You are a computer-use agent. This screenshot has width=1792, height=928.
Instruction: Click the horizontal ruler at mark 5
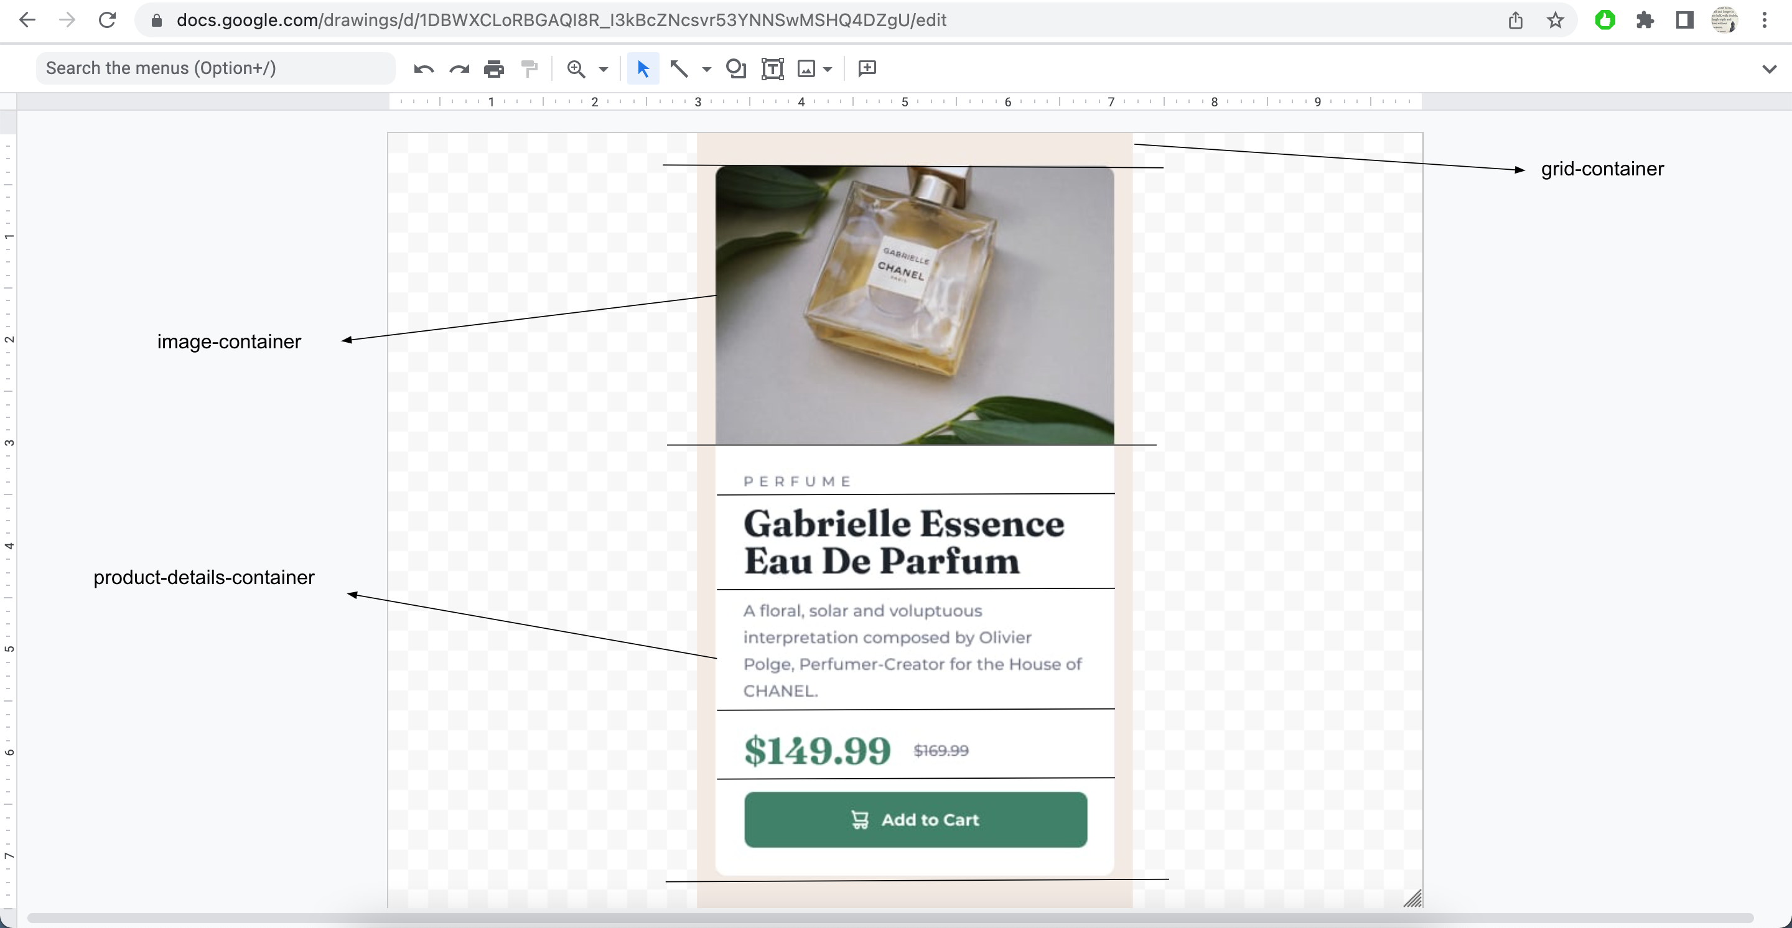pyautogui.click(x=904, y=101)
